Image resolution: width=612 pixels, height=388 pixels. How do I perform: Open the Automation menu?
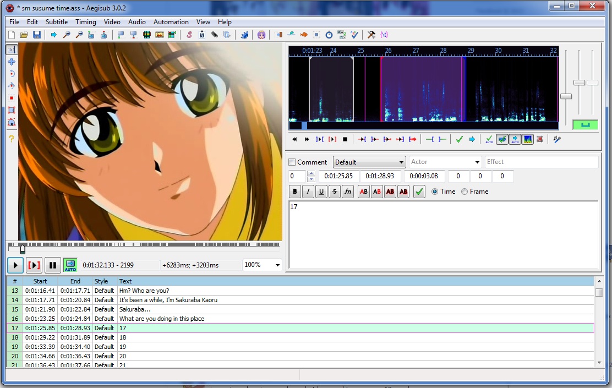(171, 22)
